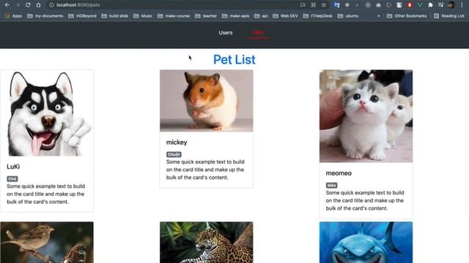Open the Chrome three-dot menu

(462, 5)
